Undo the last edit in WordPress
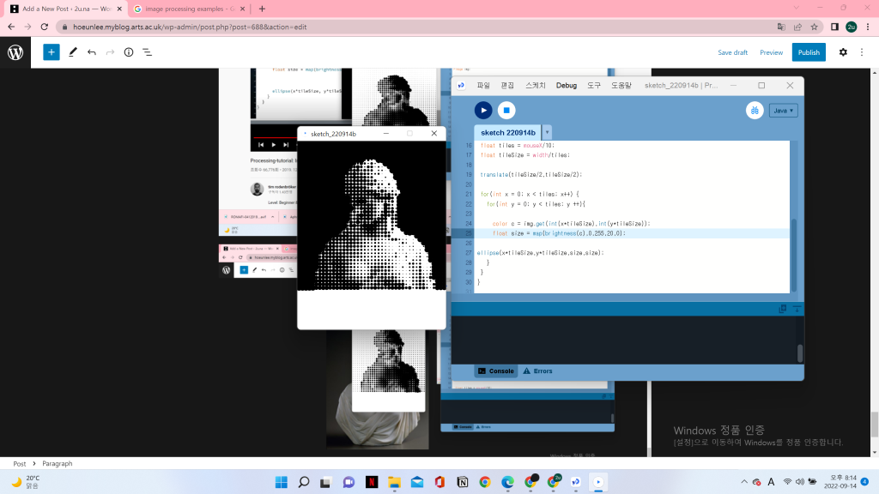The width and height of the screenshot is (879, 494). [x=91, y=52]
